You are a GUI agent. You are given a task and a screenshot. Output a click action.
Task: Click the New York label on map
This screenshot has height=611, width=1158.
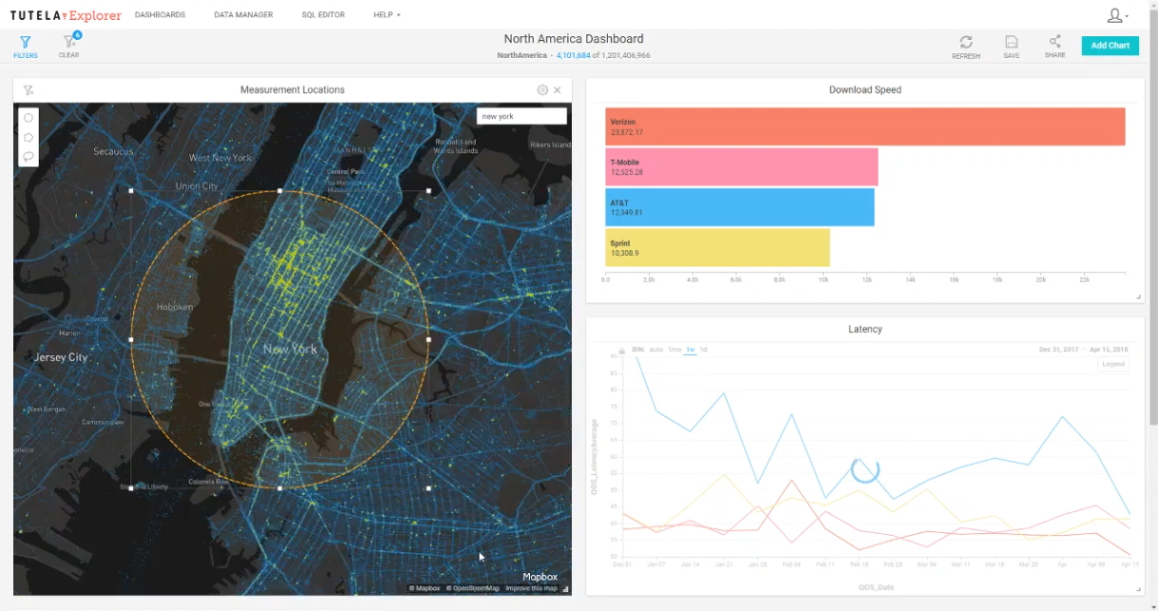tap(290, 349)
